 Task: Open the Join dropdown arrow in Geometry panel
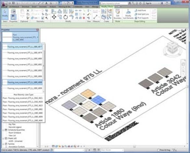click(x=39, y=18)
